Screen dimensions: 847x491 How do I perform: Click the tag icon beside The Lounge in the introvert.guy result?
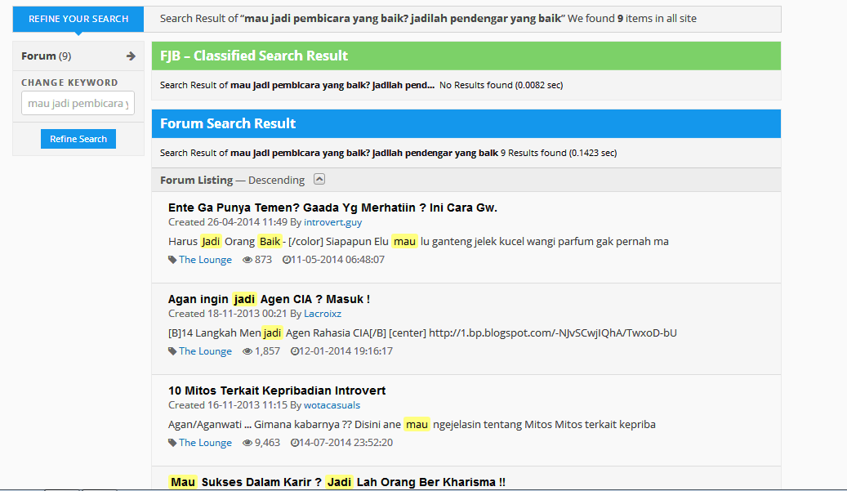point(172,260)
